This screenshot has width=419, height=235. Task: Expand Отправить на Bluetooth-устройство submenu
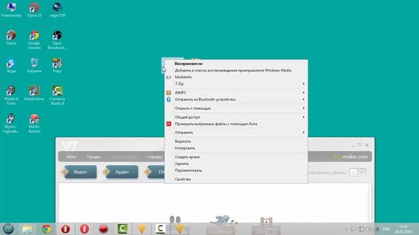pyautogui.click(x=236, y=99)
